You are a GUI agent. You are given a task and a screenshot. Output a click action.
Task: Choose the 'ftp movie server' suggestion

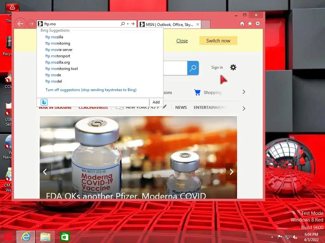[59, 50]
